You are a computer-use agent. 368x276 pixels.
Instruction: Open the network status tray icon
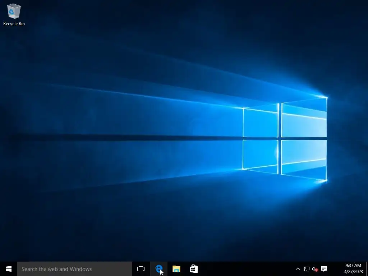(307, 269)
